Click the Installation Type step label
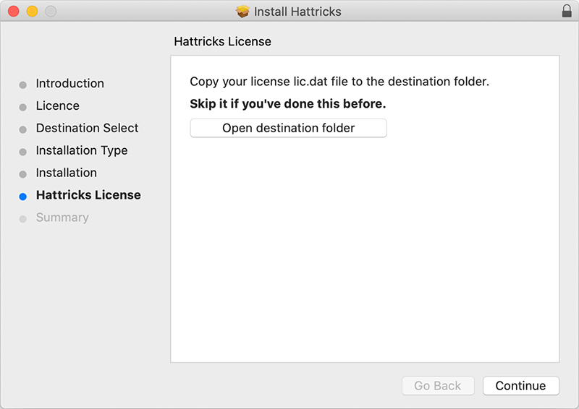 tap(82, 151)
